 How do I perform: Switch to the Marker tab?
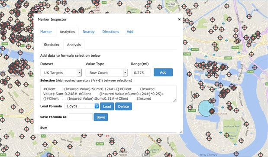tap(46, 32)
